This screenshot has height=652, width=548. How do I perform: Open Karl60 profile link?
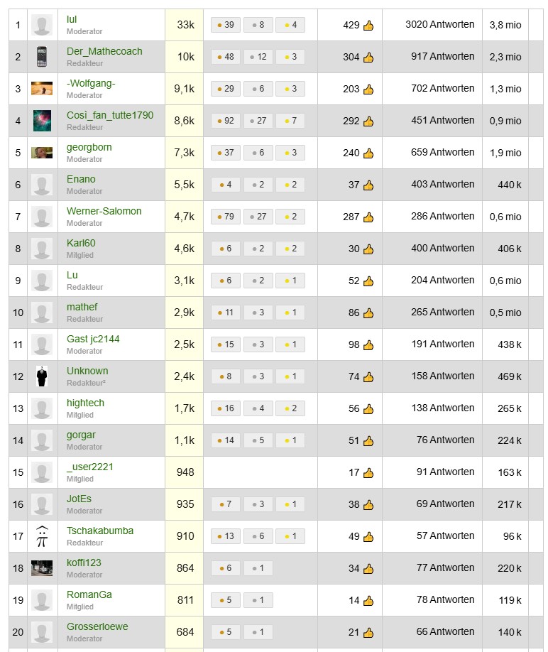[81, 243]
